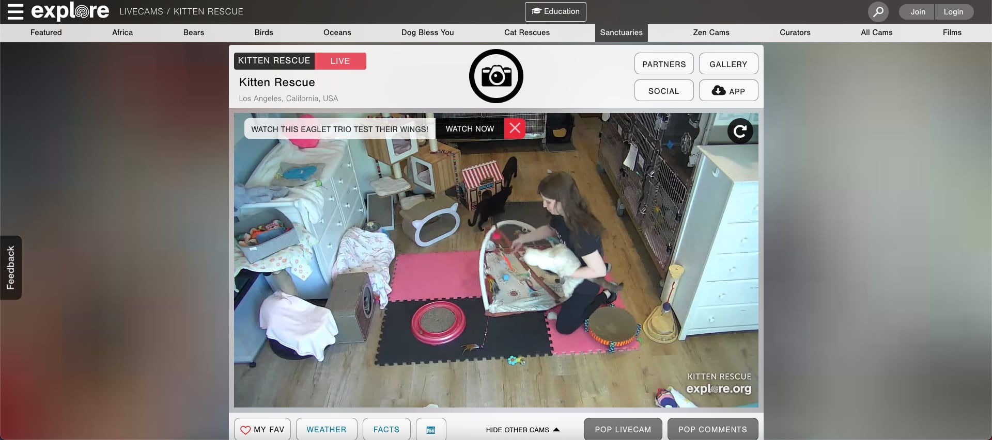992x440 pixels.
Task: Dismiss the eaglet trio promo banner
Action: pos(515,128)
